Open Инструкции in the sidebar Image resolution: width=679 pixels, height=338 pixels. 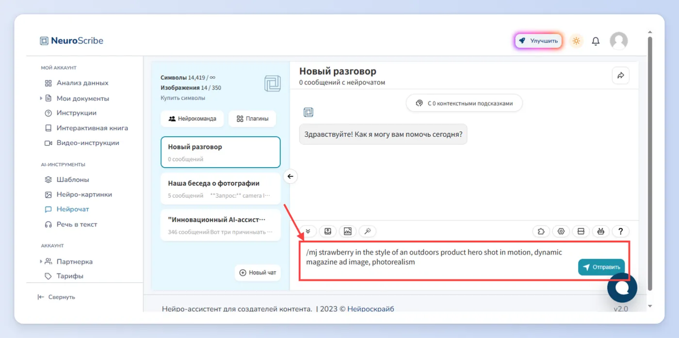(70, 113)
